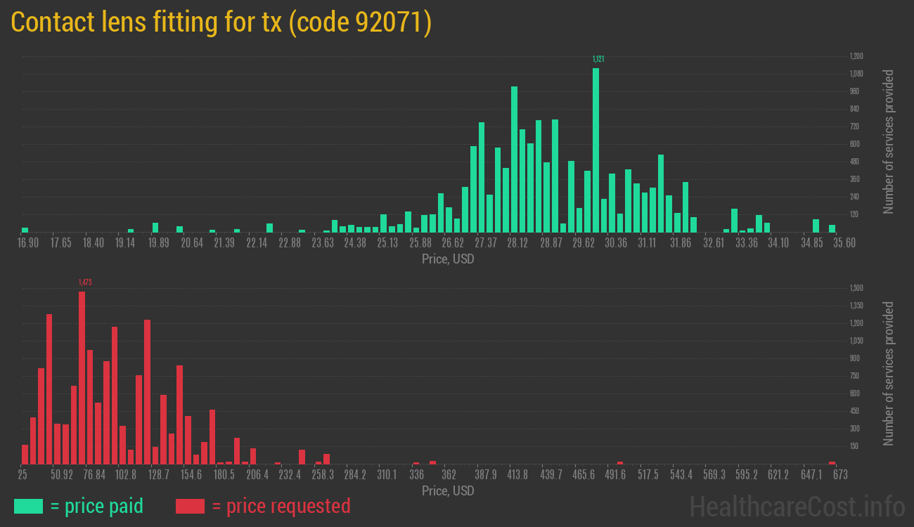The image size is (914, 527).
Task: Click the "= price paid" legend text
Action: tap(97, 506)
